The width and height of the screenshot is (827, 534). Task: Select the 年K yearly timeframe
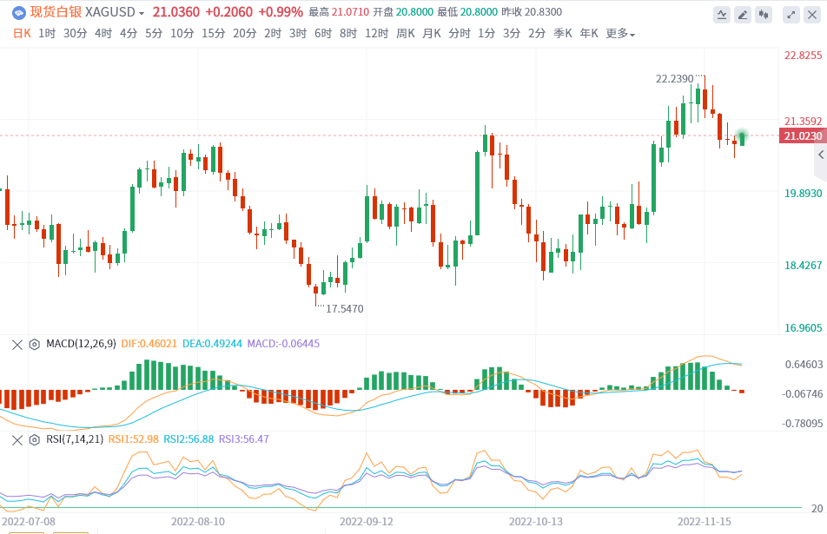[589, 34]
